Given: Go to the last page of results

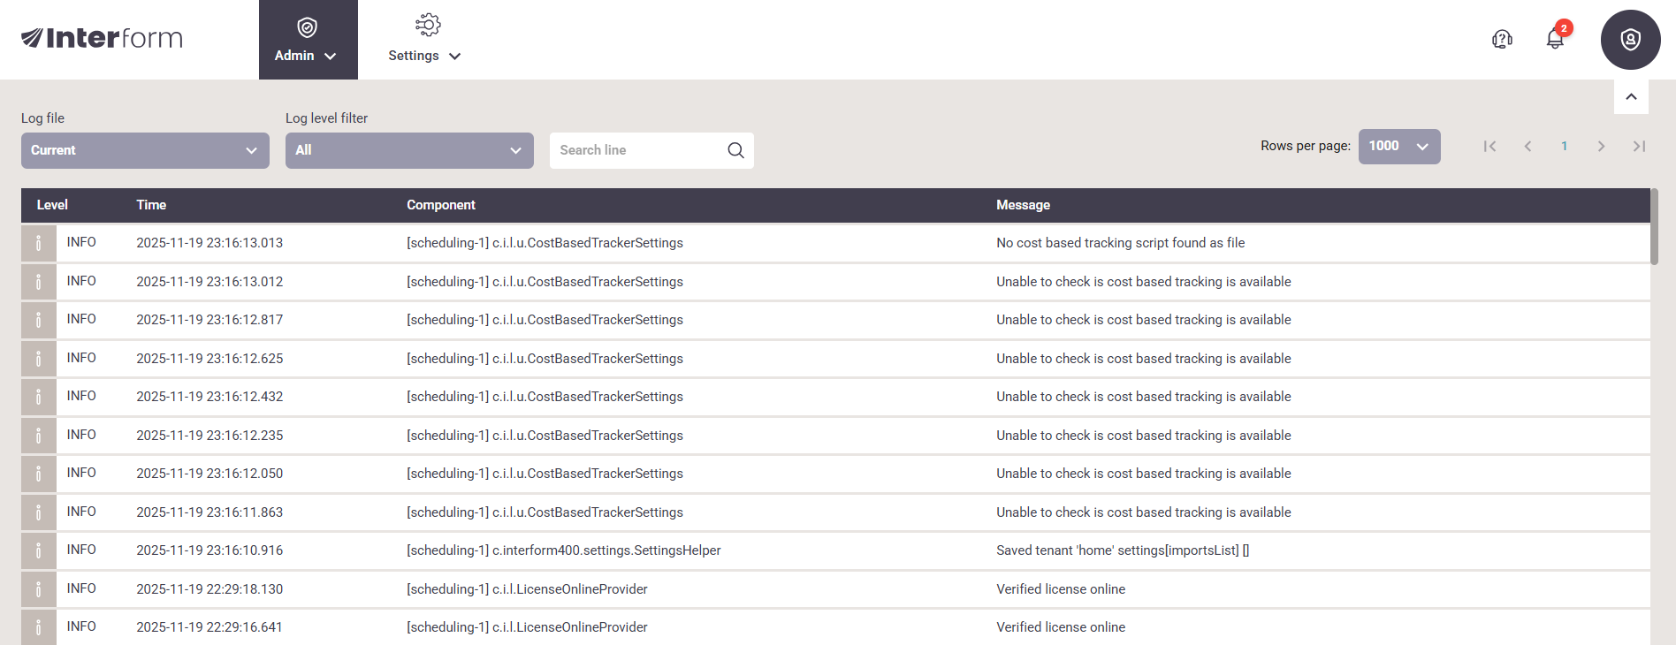Looking at the screenshot, I should pos(1639,147).
